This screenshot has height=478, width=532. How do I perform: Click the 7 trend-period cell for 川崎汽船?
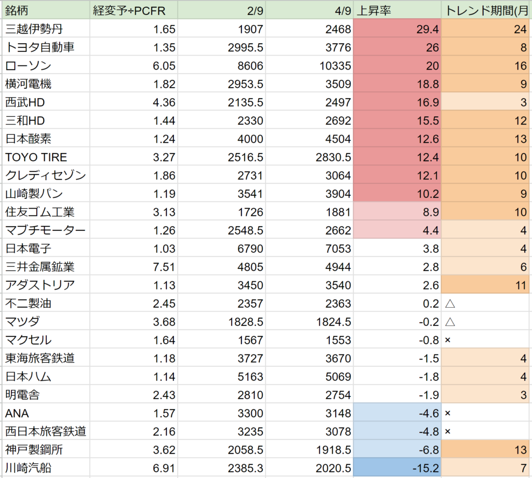coord(486,468)
